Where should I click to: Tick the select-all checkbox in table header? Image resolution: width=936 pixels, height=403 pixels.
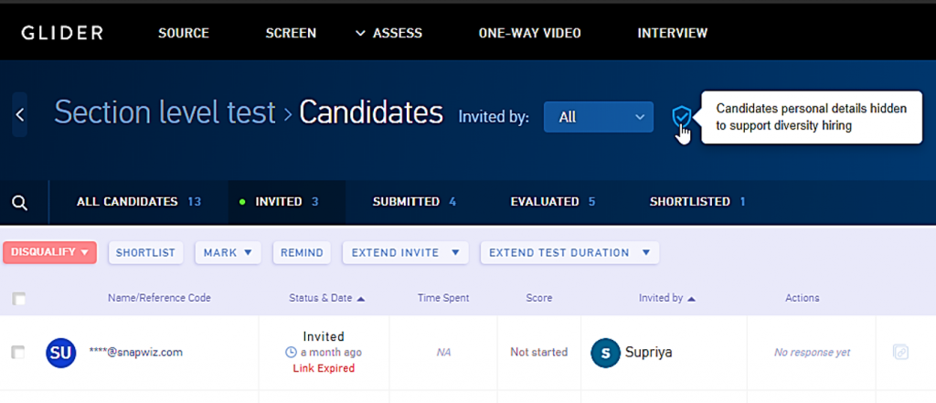pos(19,299)
